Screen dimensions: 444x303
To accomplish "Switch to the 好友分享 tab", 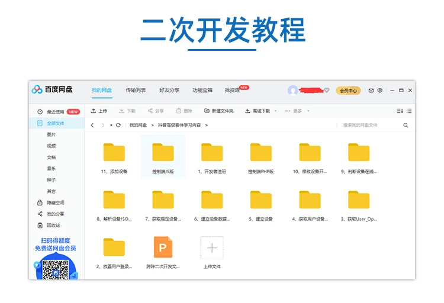I will coord(169,90).
